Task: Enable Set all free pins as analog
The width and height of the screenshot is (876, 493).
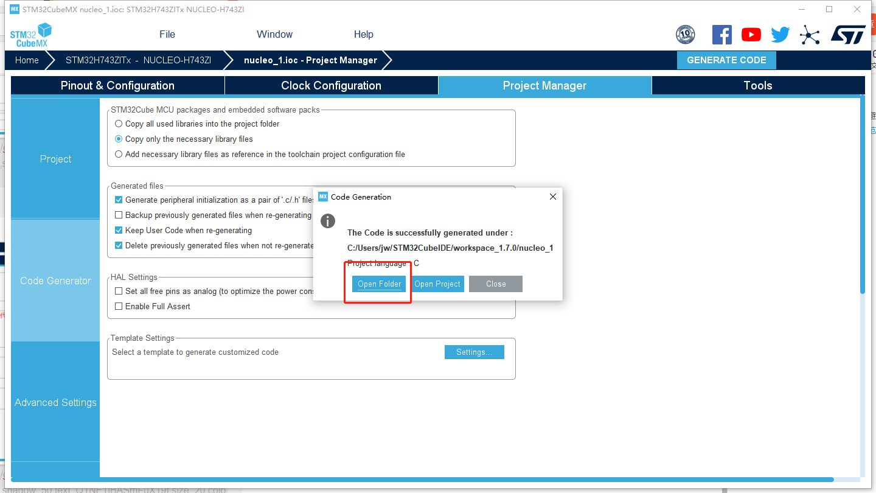Action: [x=119, y=291]
